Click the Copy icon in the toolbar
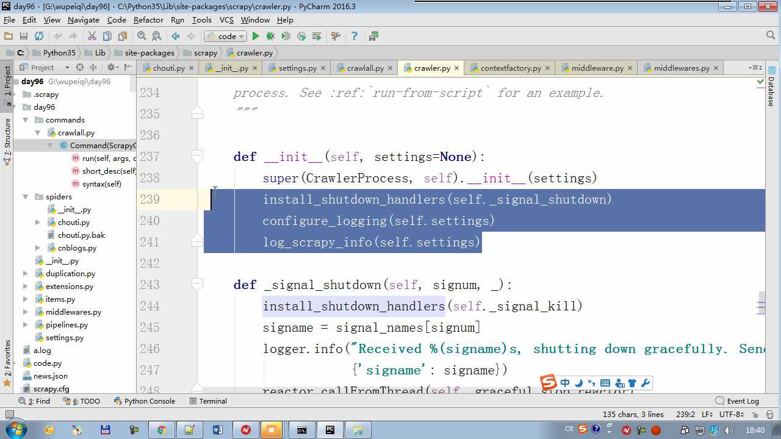Viewport: 781px width, 439px height. pyautogui.click(x=107, y=36)
